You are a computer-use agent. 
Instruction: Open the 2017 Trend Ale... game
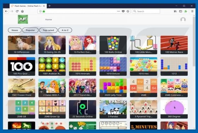click(x=83, y=88)
